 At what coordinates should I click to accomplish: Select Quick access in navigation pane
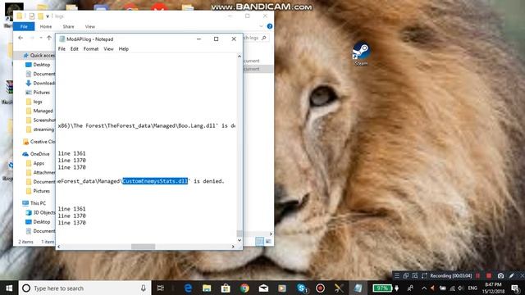(x=39, y=55)
